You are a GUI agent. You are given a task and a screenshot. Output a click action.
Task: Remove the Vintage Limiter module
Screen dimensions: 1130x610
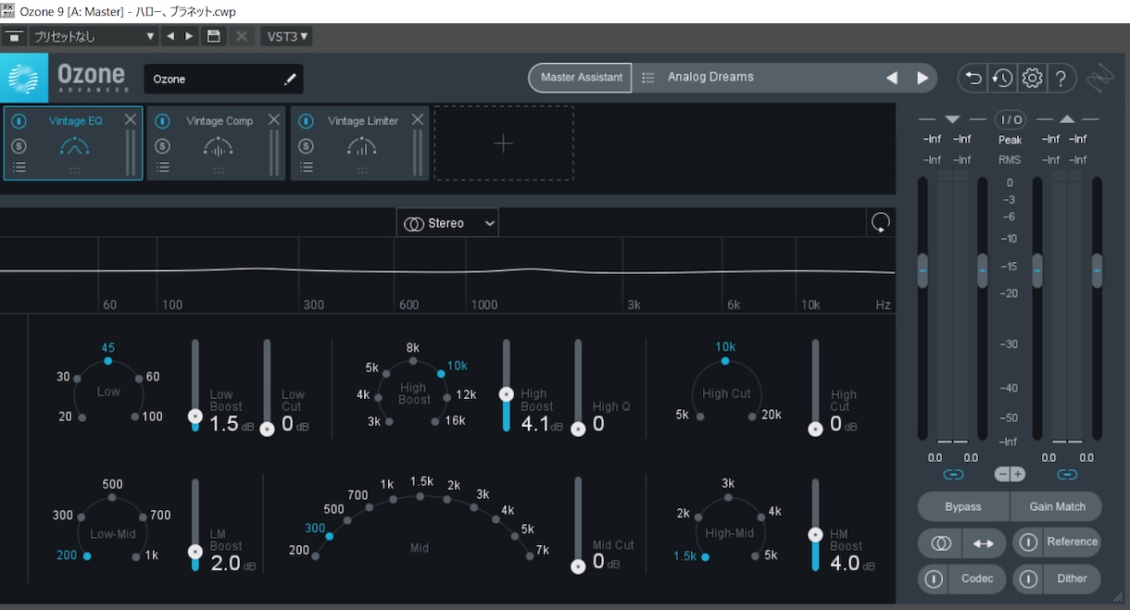coord(418,119)
